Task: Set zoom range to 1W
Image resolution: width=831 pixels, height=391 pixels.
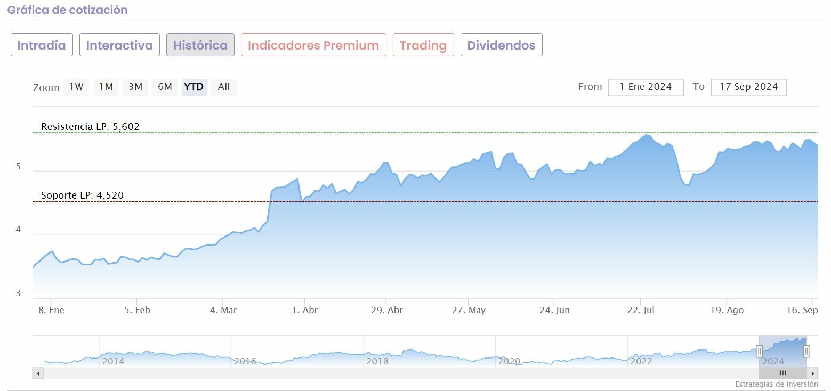Action: (76, 87)
